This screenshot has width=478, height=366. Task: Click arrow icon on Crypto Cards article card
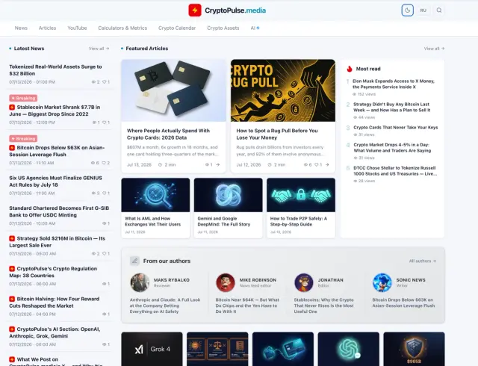(217, 164)
